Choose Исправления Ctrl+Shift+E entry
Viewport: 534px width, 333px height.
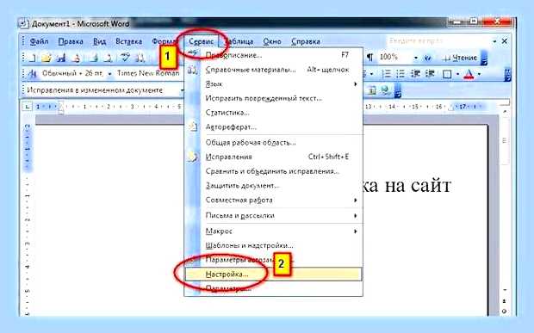tap(274, 157)
